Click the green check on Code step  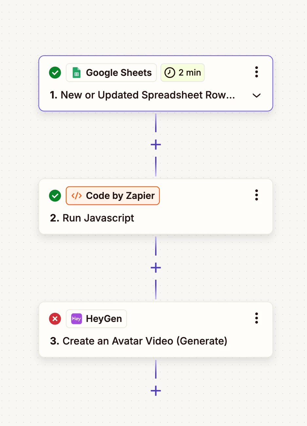[55, 196]
